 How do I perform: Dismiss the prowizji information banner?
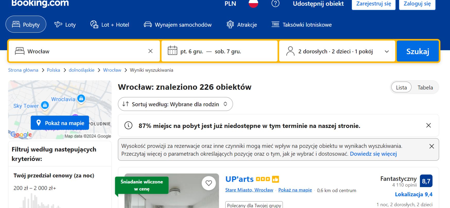[x=432, y=146]
